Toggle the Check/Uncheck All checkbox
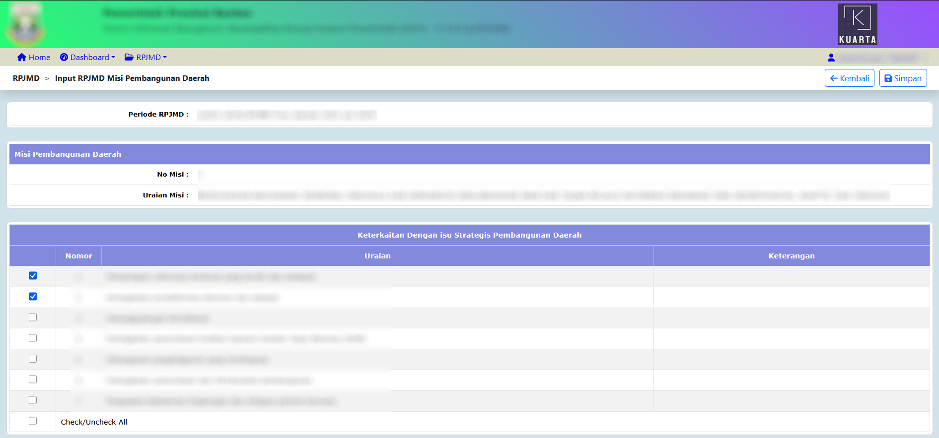Viewport: 939px width, 438px height. 33,421
